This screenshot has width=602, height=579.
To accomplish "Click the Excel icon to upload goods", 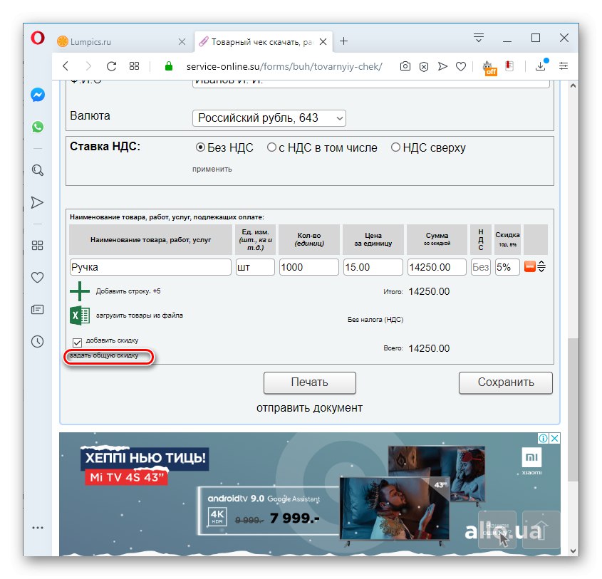I will (80, 315).
